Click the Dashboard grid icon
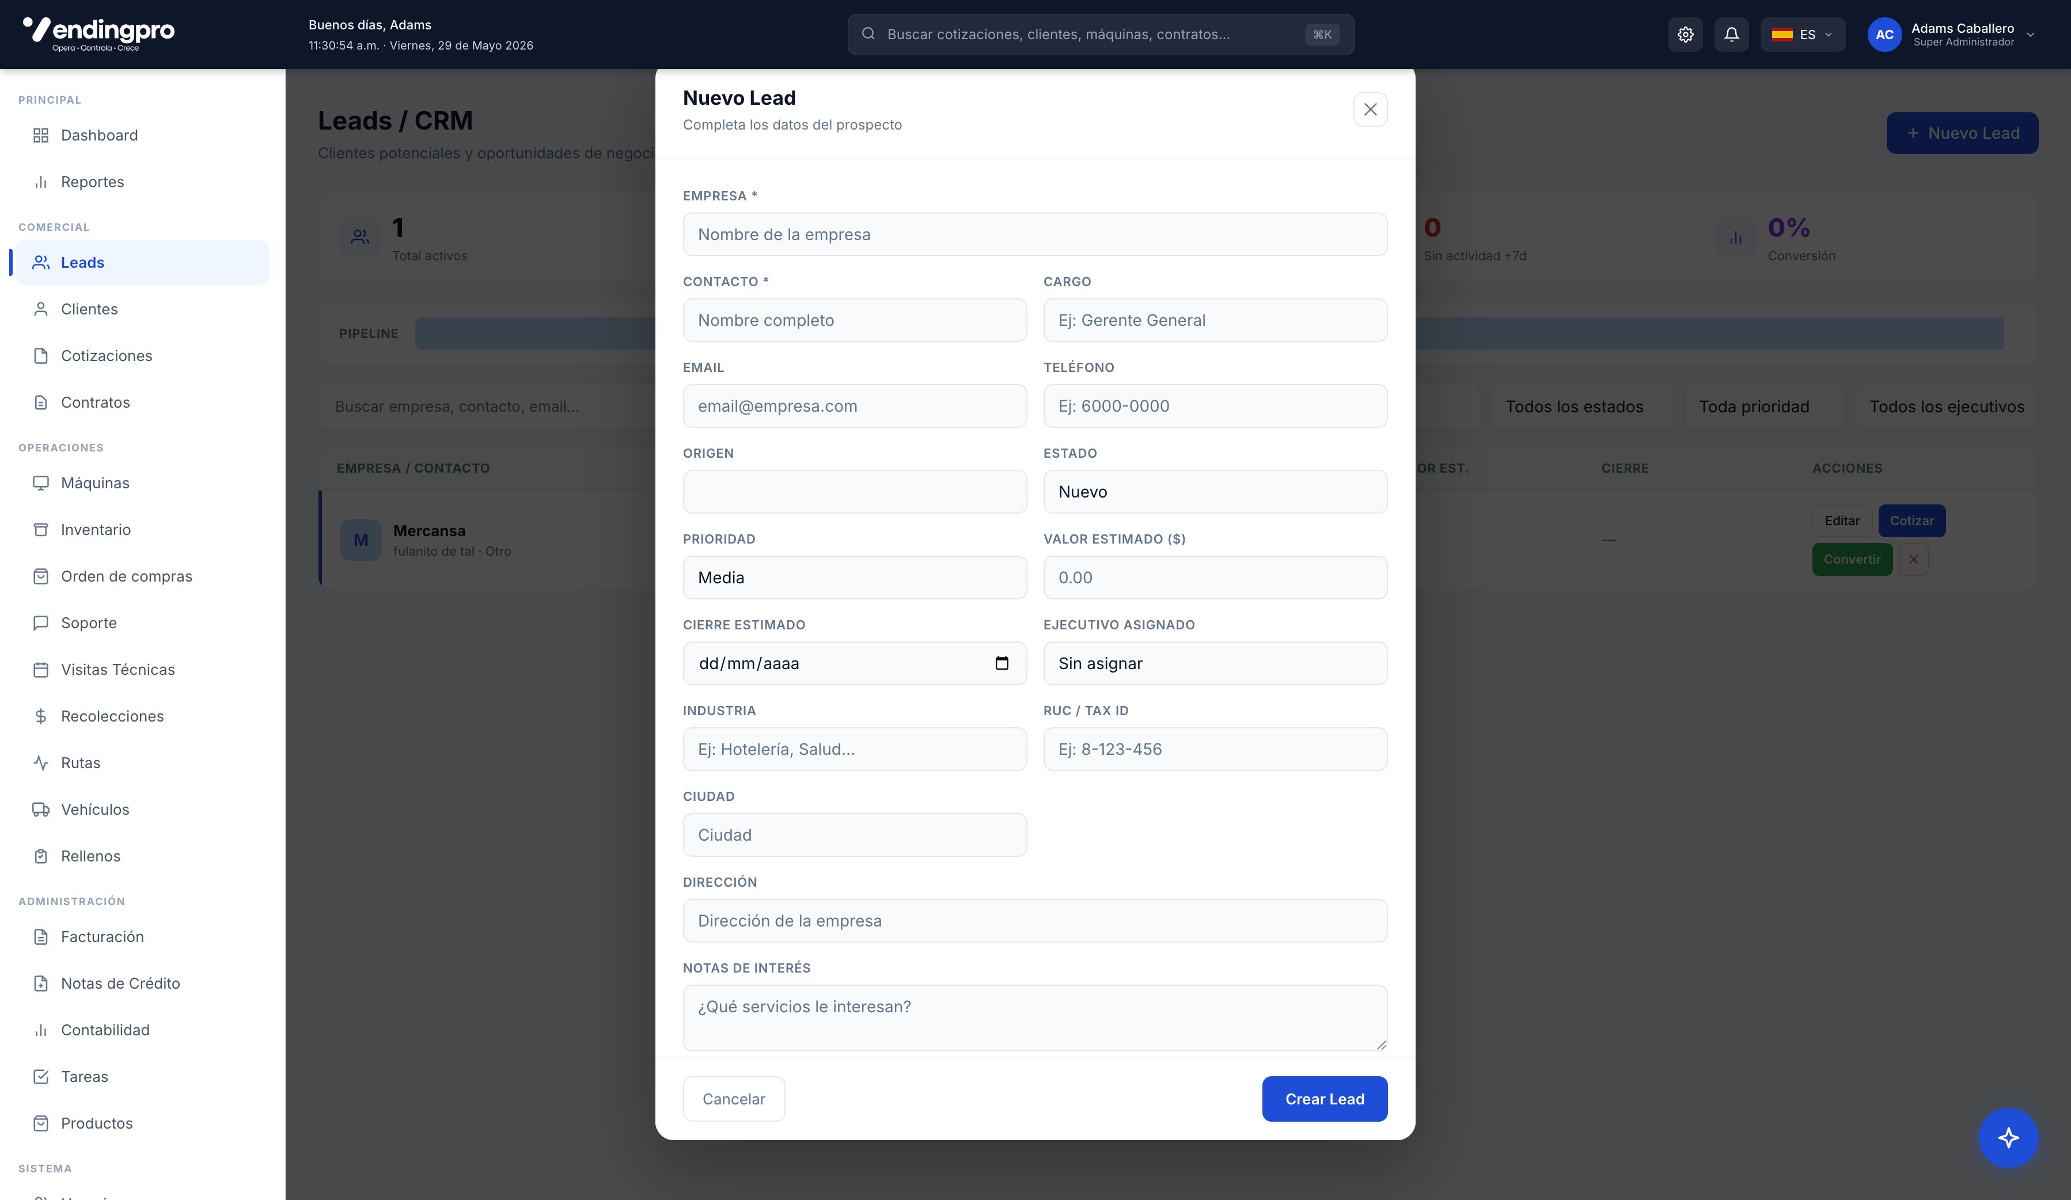The image size is (2071, 1200). click(40, 136)
